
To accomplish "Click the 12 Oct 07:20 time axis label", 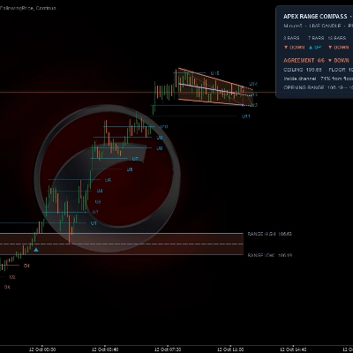I will pyautogui.click(x=168, y=349).
